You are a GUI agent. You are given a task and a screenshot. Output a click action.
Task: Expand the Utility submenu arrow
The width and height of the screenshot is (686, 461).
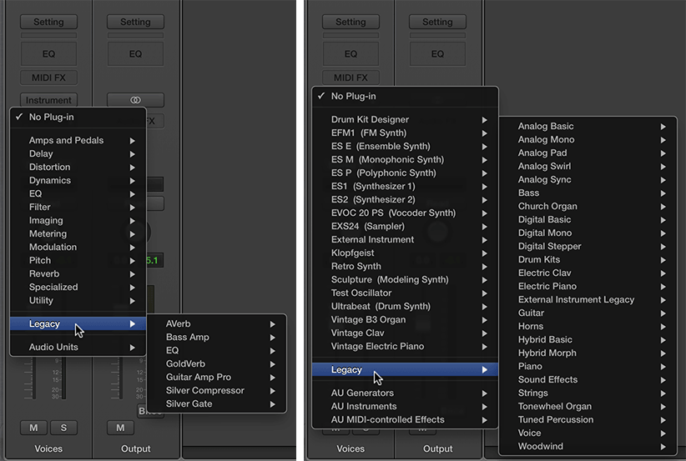tap(132, 301)
